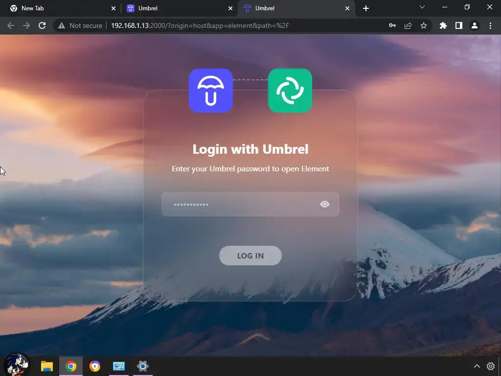
Task: Click the address bar URL text
Action: click(x=200, y=25)
